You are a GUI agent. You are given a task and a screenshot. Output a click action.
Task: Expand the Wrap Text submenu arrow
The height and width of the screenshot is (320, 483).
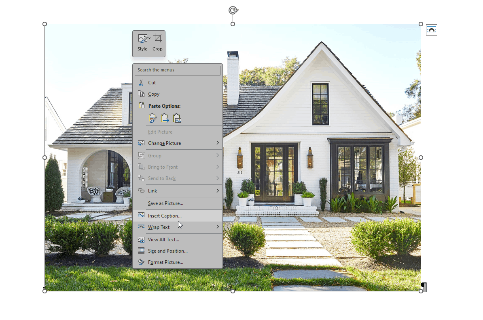[x=218, y=227]
